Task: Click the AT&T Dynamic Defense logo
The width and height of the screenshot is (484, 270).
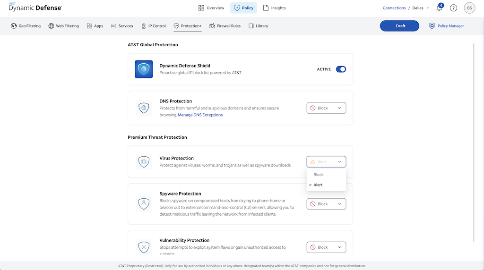Action: pyautogui.click(x=35, y=7)
